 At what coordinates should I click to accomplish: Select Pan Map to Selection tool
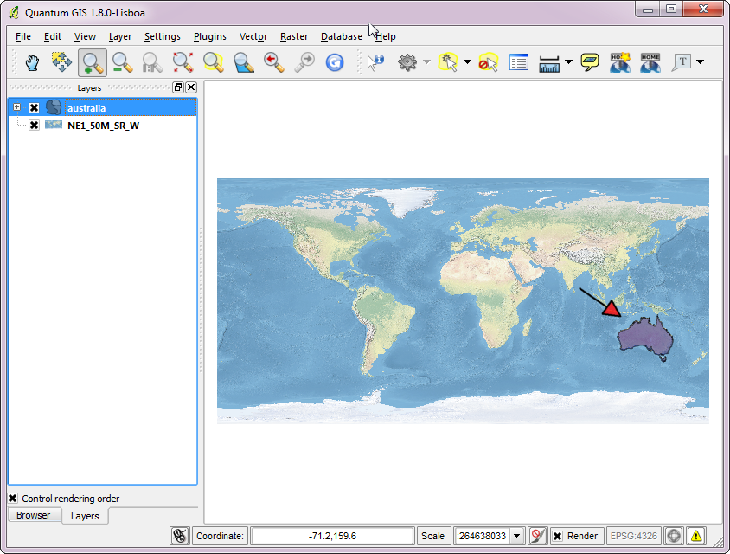(x=61, y=62)
